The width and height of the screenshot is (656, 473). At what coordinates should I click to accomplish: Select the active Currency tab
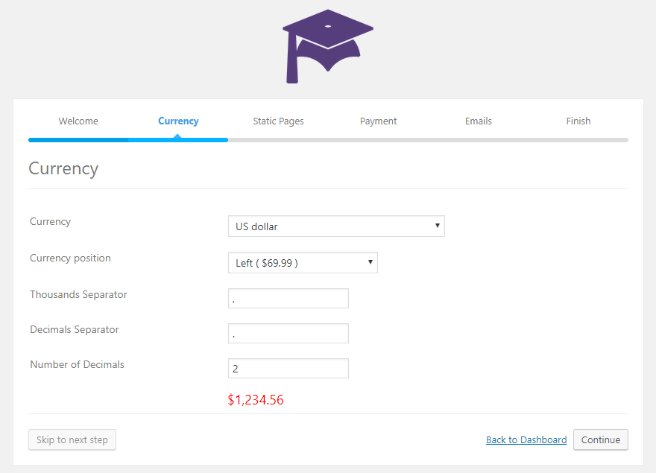click(178, 121)
